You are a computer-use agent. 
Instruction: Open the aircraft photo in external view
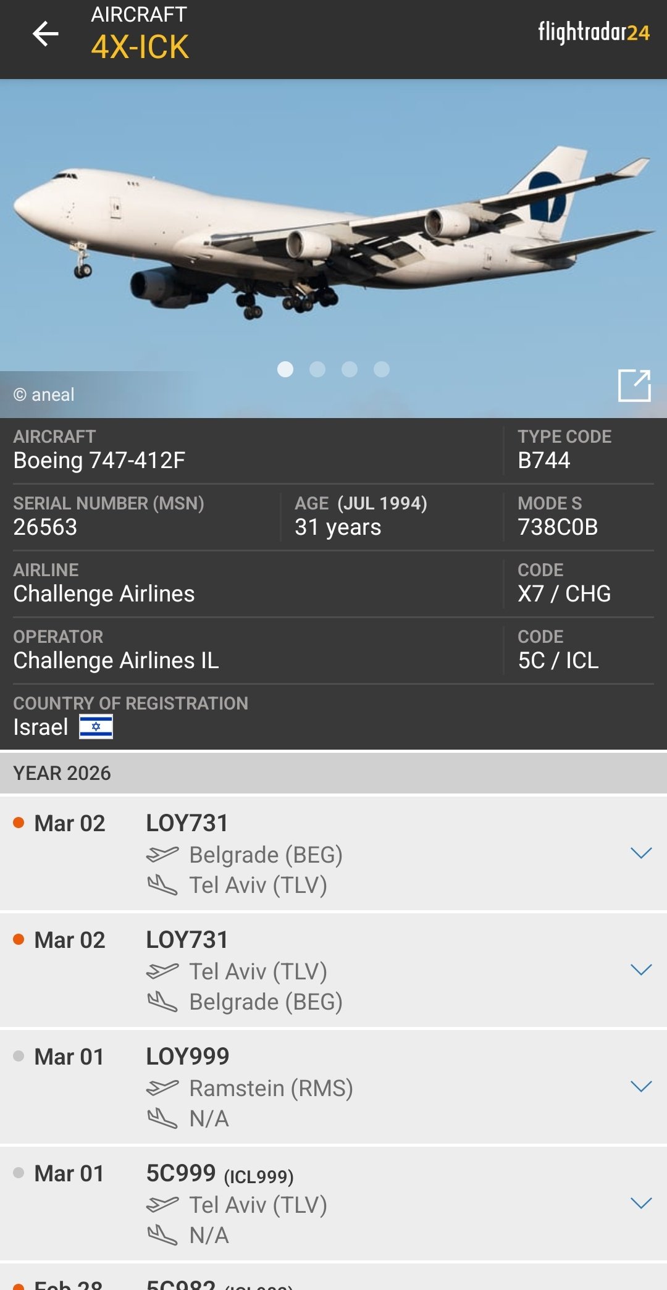tap(634, 385)
